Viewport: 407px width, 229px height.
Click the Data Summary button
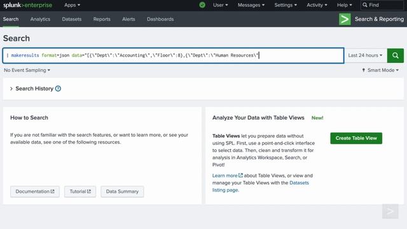122,191
